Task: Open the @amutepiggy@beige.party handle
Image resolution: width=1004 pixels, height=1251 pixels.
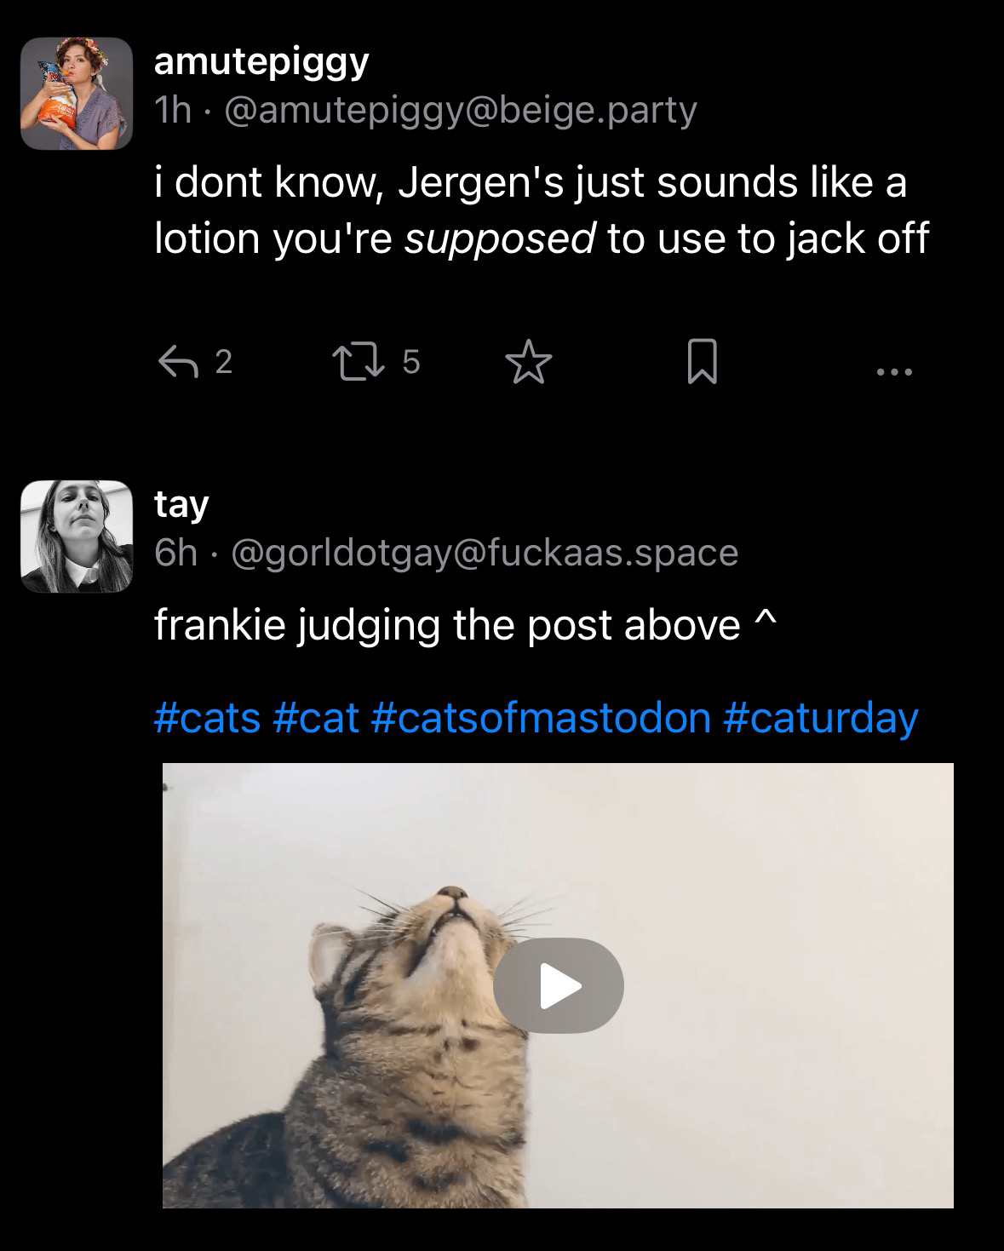Action: pos(460,110)
